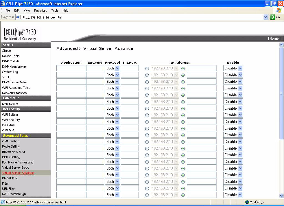Screen dimensions: 284x206
Task: Open eighth row Enable dropdown
Action: click(233, 115)
